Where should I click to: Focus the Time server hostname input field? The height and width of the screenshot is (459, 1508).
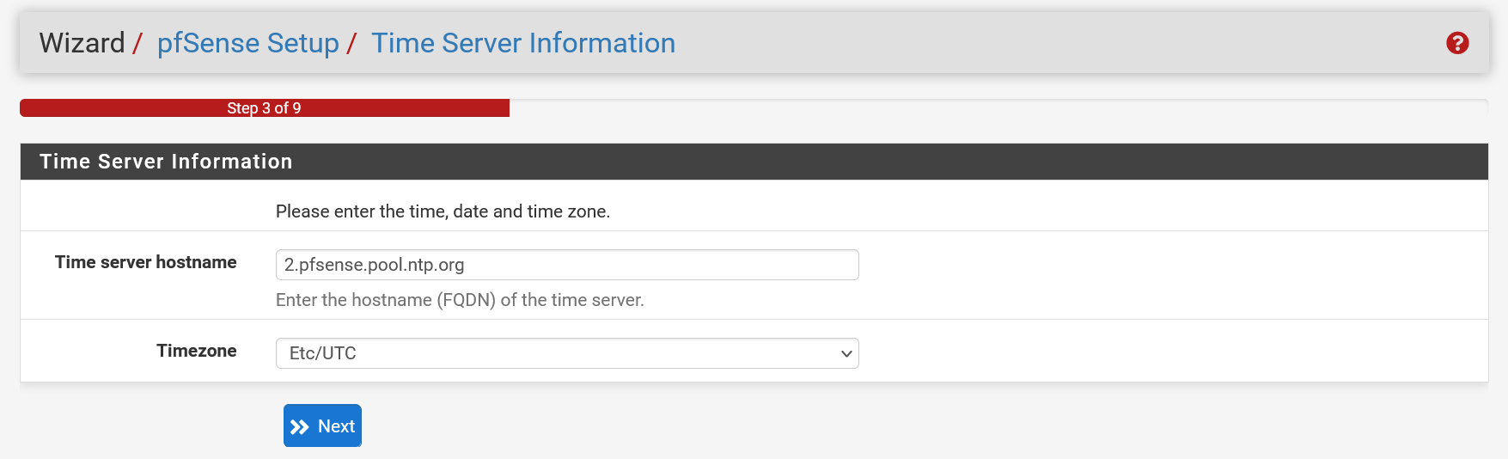tap(567, 265)
